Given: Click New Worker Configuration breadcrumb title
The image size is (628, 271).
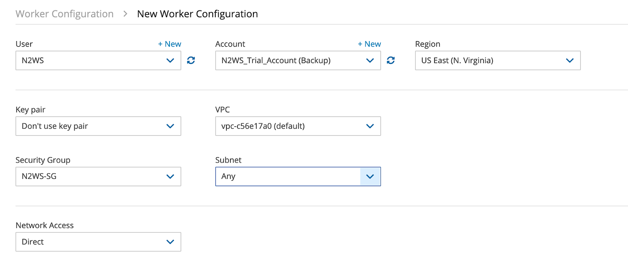Looking at the screenshot, I should 197,14.
